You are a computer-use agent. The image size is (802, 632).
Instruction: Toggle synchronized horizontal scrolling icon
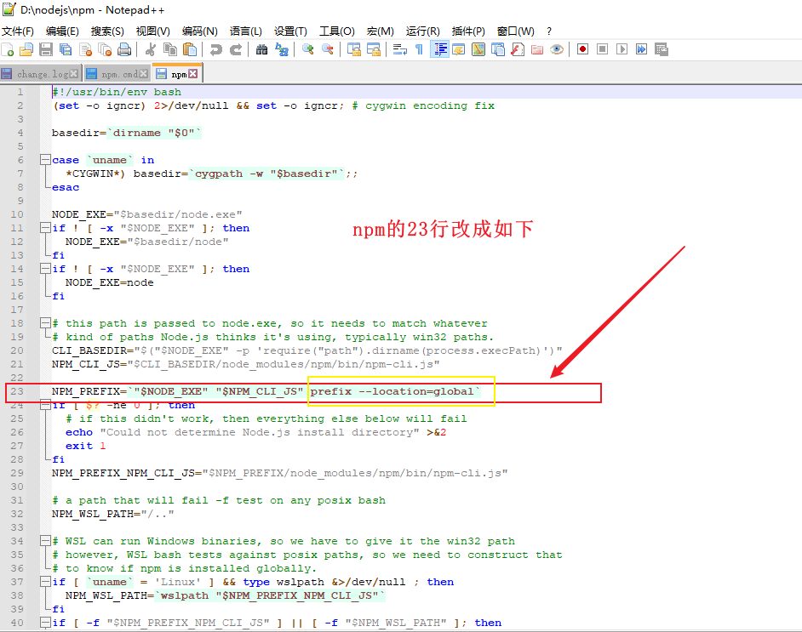coord(374,49)
